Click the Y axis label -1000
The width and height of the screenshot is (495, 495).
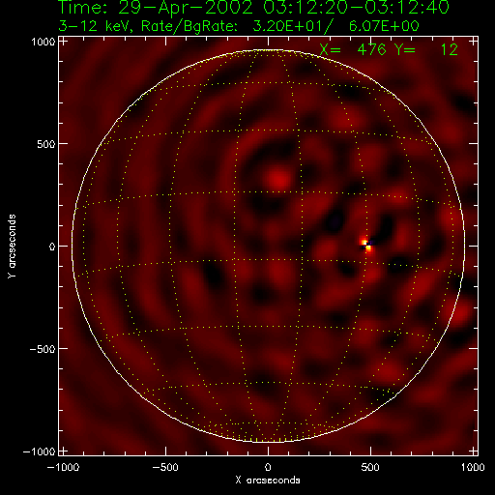click(x=40, y=451)
